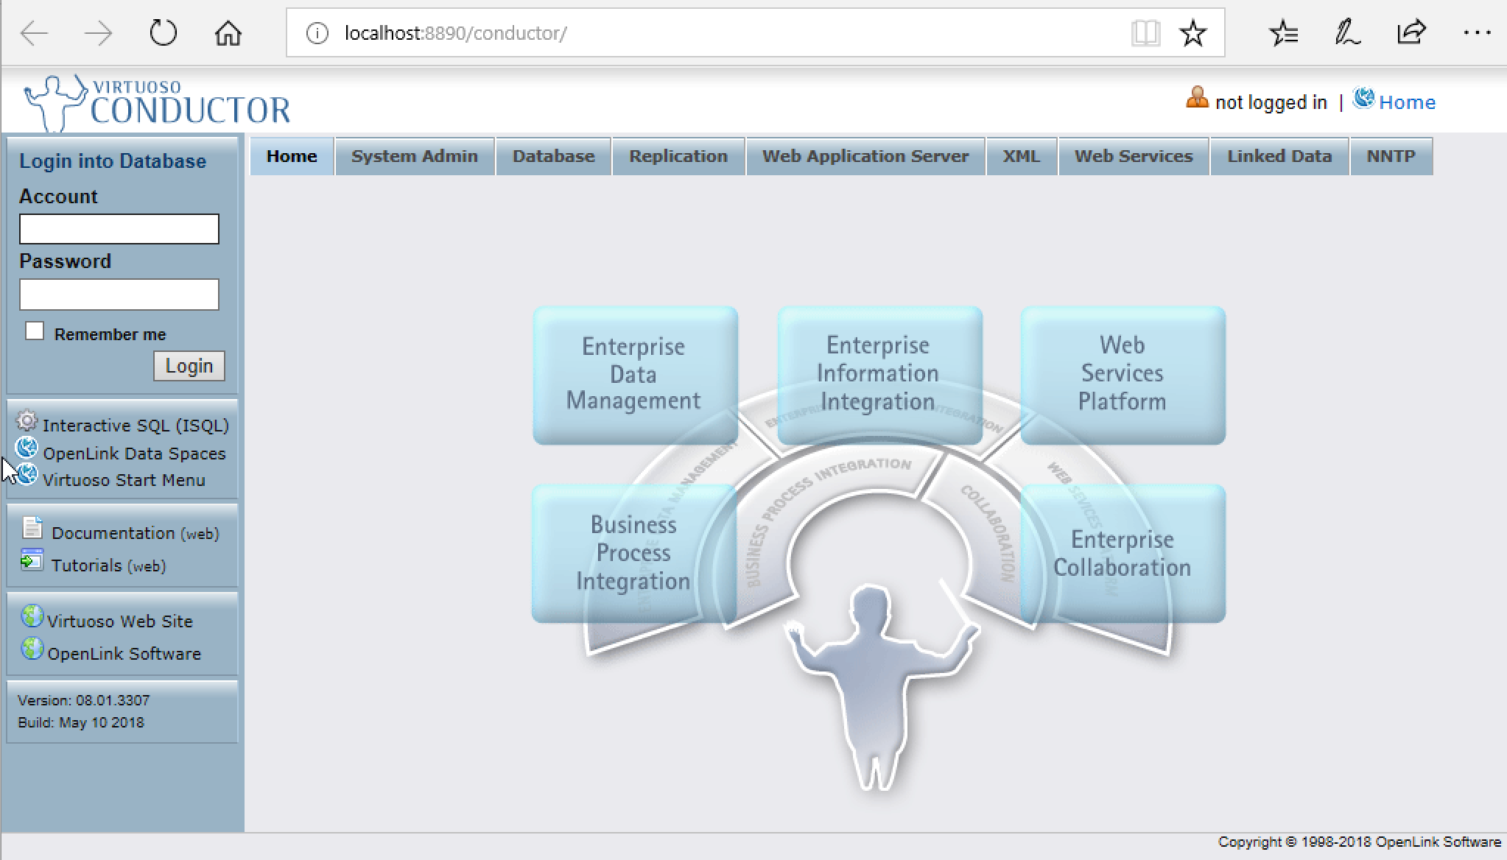The image size is (1507, 860).
Task: Open the Share icon
Action: (x=1411, y=33)
